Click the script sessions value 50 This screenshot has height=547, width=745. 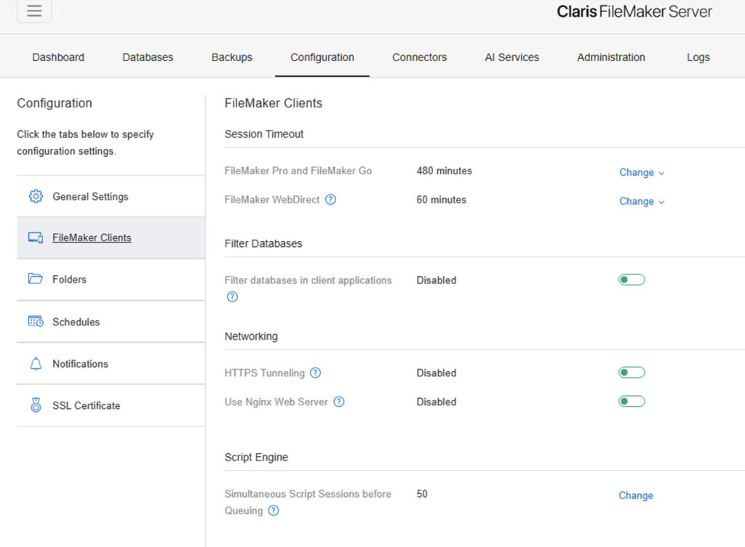(422, 494)
